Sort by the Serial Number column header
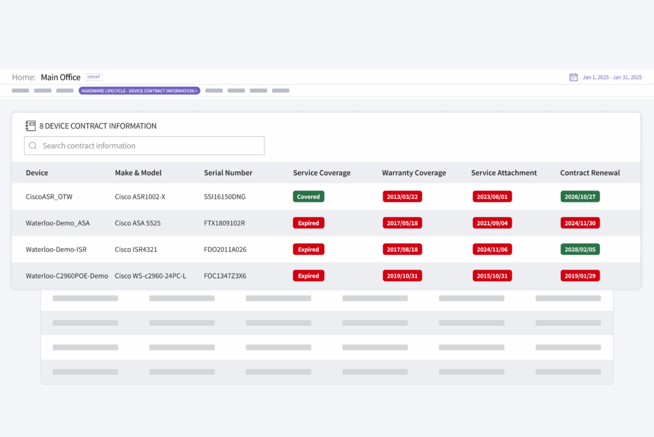Image resolution: width=654 pixels, height=437 pixels. [x=228, y=172]
